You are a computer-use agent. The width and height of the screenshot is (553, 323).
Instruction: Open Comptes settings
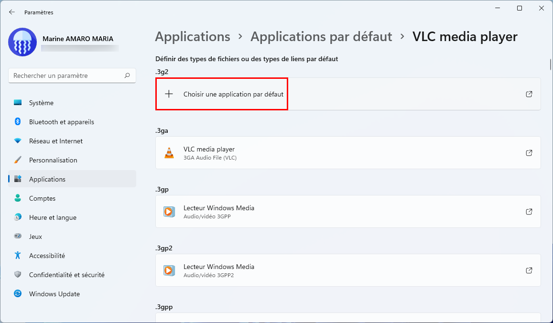click(72, 198)
